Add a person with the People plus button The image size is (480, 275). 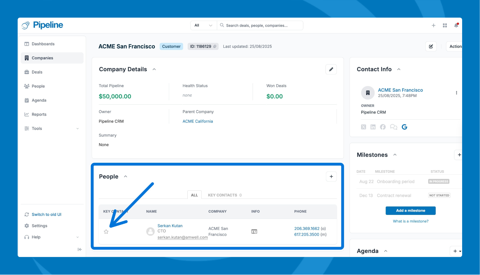331,176
